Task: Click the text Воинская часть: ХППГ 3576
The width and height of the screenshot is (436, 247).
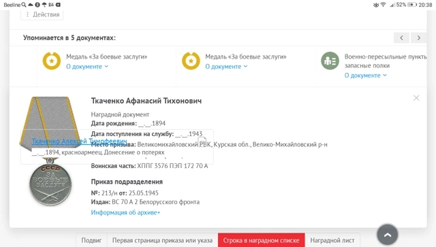Action: [x=149, y=166]
